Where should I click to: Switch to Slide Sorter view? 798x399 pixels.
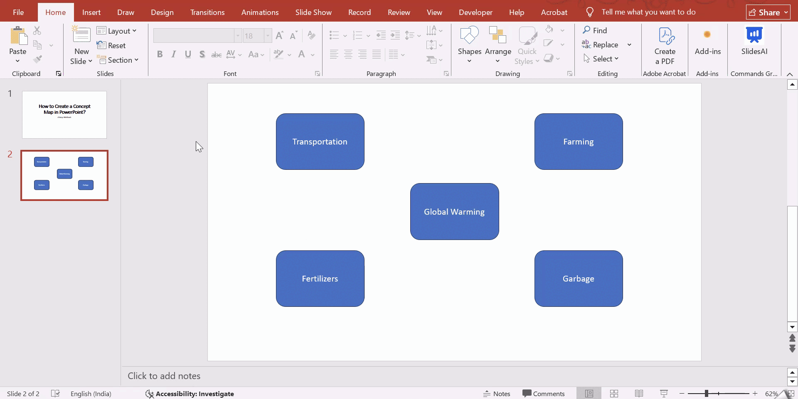(614, 394)
